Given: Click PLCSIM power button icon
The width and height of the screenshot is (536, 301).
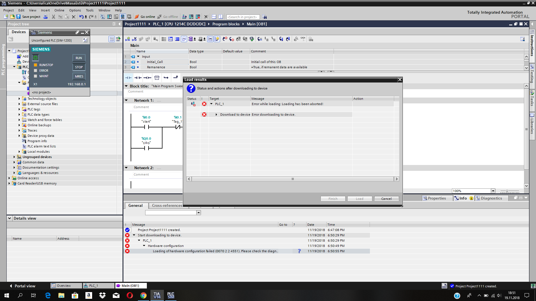Looking at the screenshot, I should (x=35, y=58).
